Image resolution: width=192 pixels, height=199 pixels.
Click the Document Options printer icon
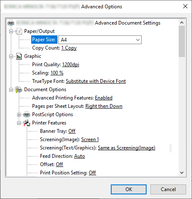[19, 90]
